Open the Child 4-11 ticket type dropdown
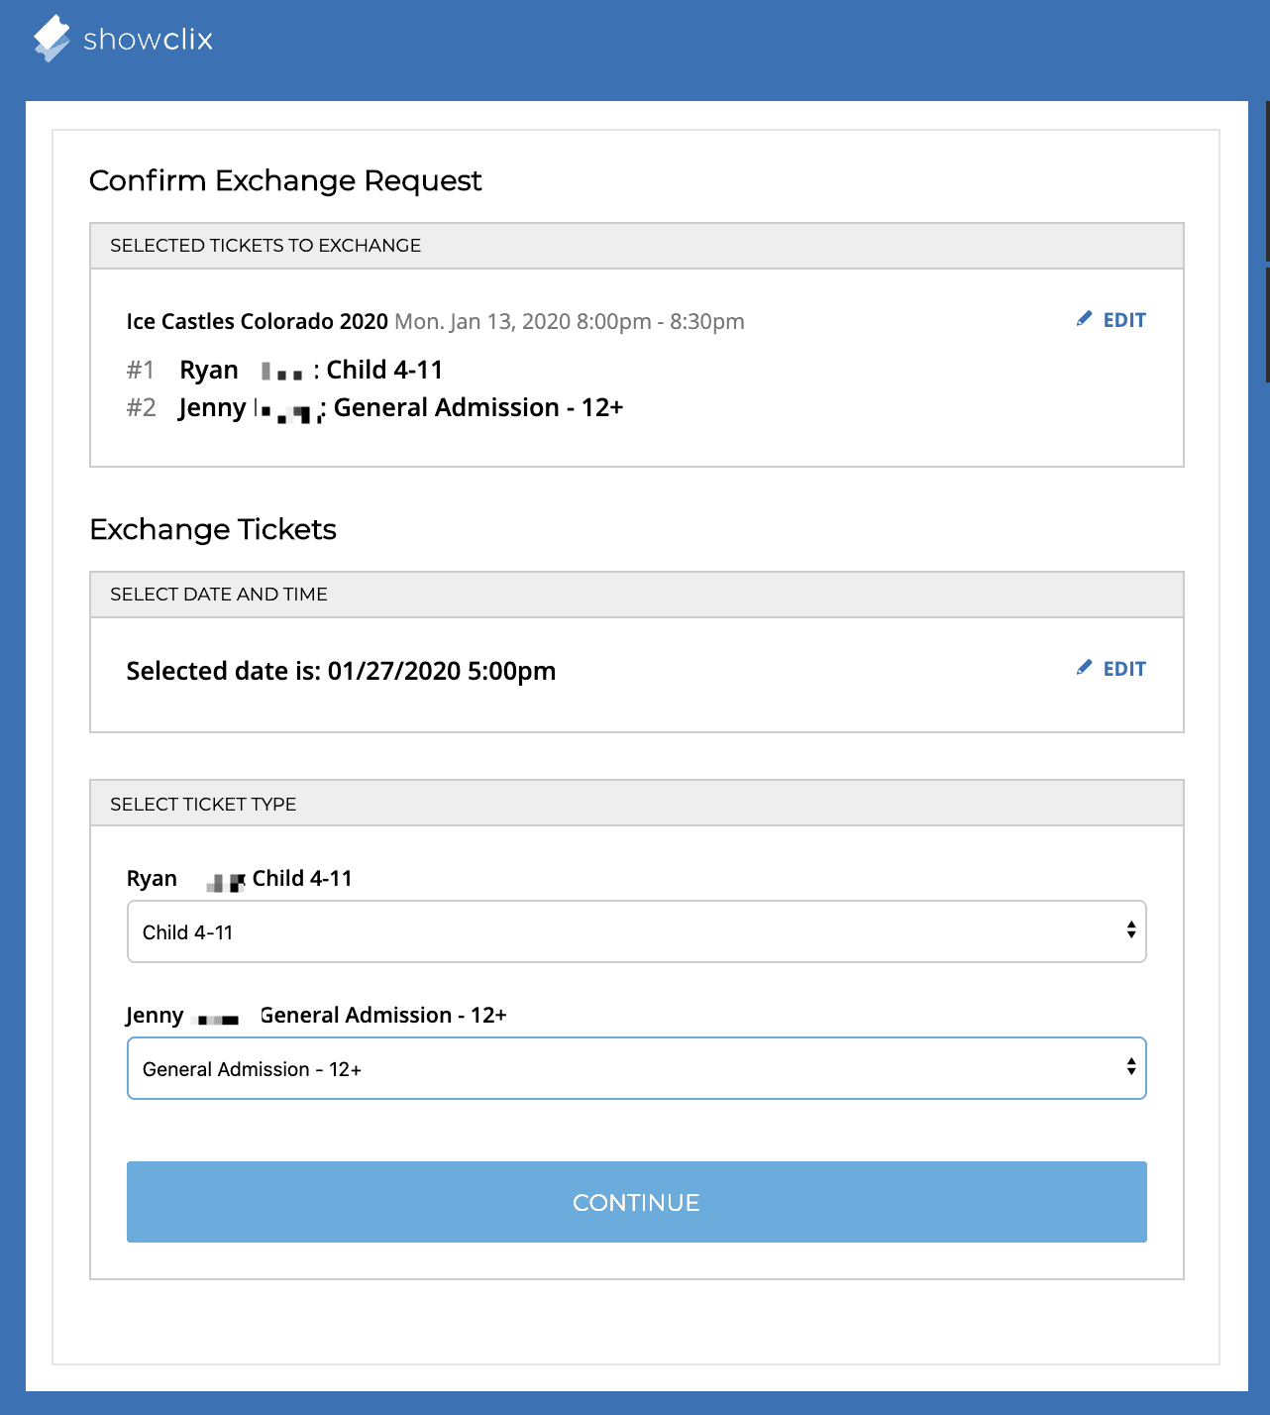 click(x=635, y=930)
